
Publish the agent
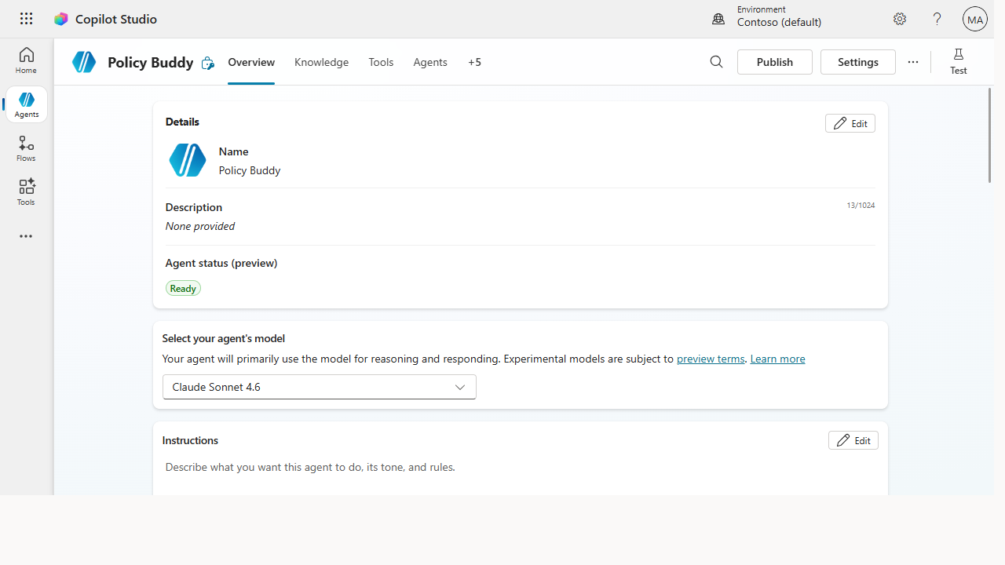[775, 62]
